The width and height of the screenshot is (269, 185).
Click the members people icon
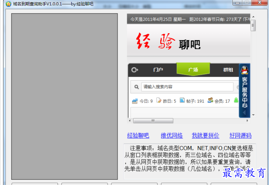[210, 100]
